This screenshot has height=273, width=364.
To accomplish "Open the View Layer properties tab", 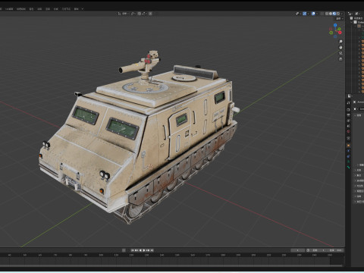I will coord(348,121).
